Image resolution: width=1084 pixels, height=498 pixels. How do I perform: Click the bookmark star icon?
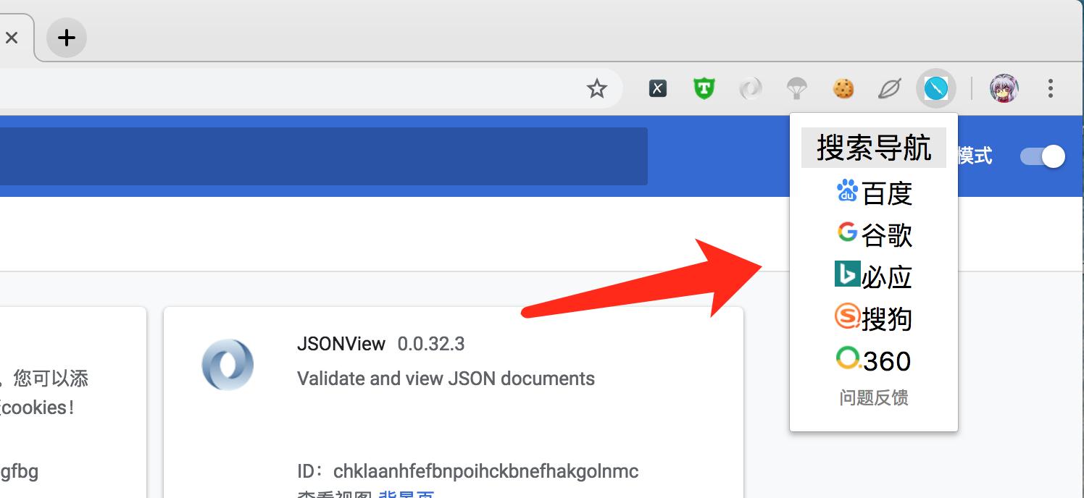[x=596, y=89]
